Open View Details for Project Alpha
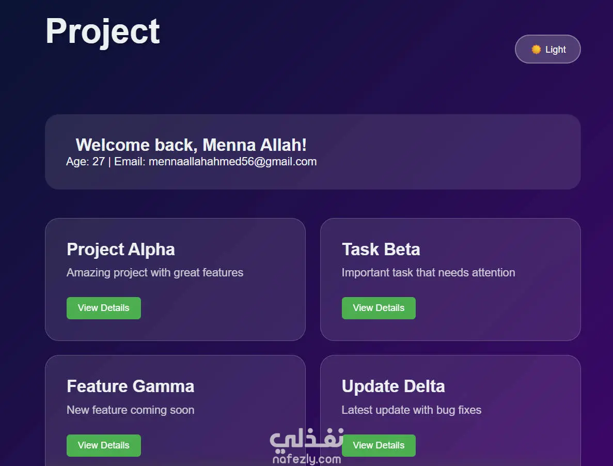The height and width of the screenshot is (466, 613). (104, 308)
